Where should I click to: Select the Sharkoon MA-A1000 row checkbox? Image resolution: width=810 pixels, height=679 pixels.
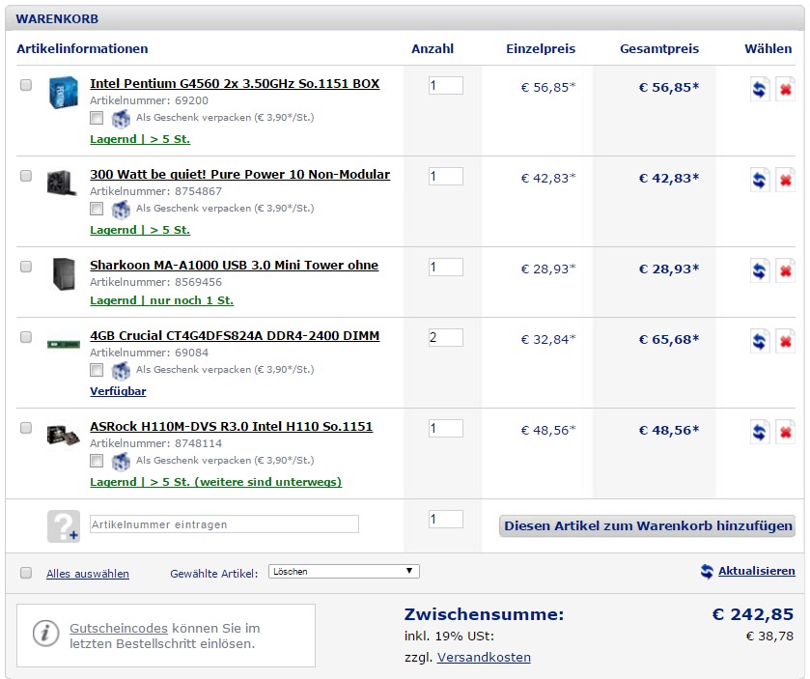pos(26,267)
